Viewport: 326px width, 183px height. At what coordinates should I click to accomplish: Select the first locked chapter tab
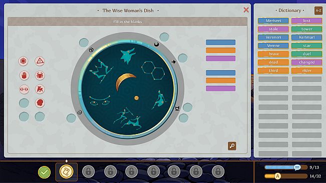(x=88, y=171)
